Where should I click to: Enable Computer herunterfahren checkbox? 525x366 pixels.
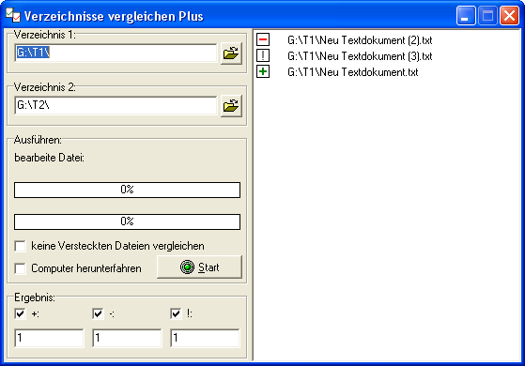tap(20, 268)
